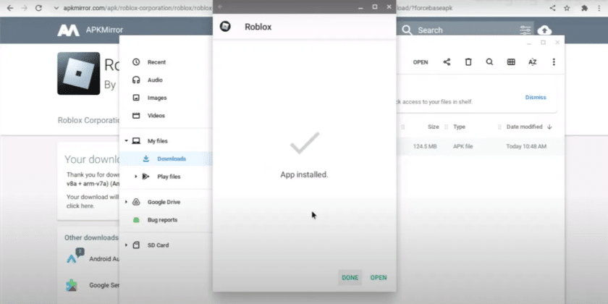The height and width of the screenshot is (304, 608).
Task: Open Recent in Files sidebar
Action: [x=156, y=62]
